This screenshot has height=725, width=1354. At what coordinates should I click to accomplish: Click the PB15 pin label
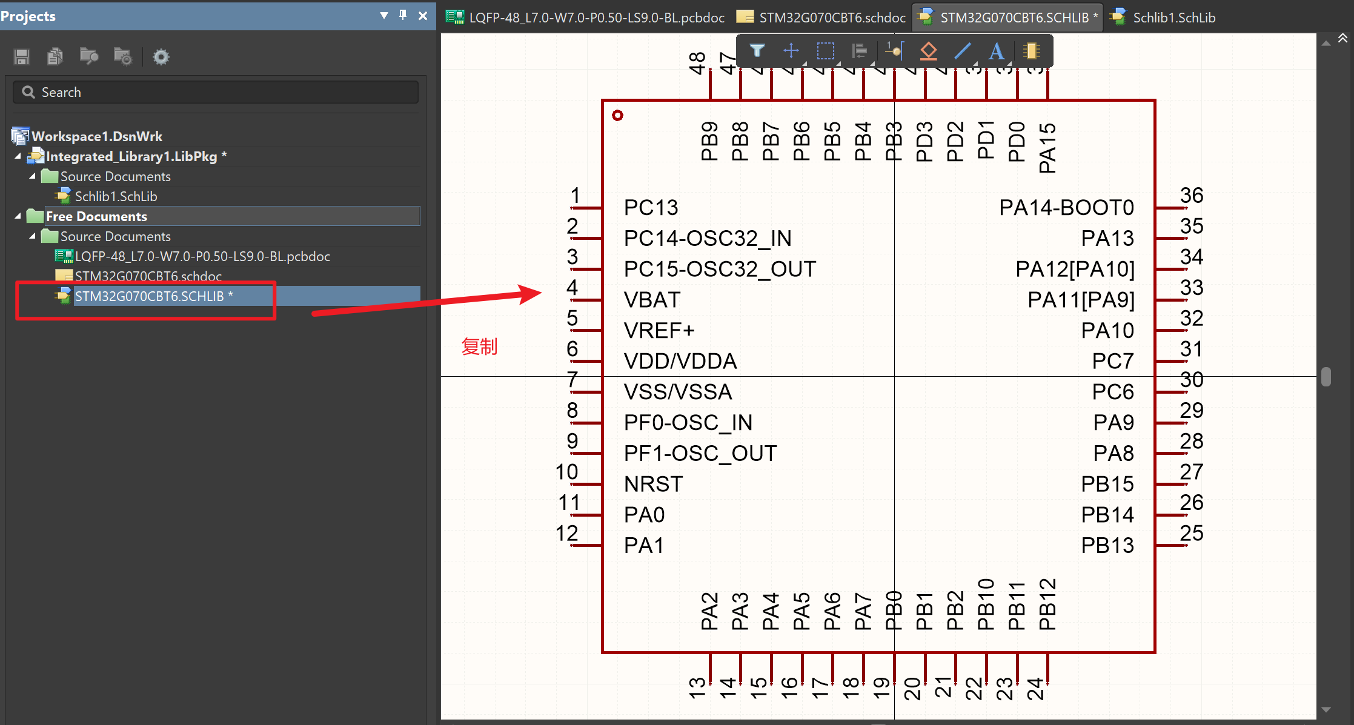click(1107, 485)
